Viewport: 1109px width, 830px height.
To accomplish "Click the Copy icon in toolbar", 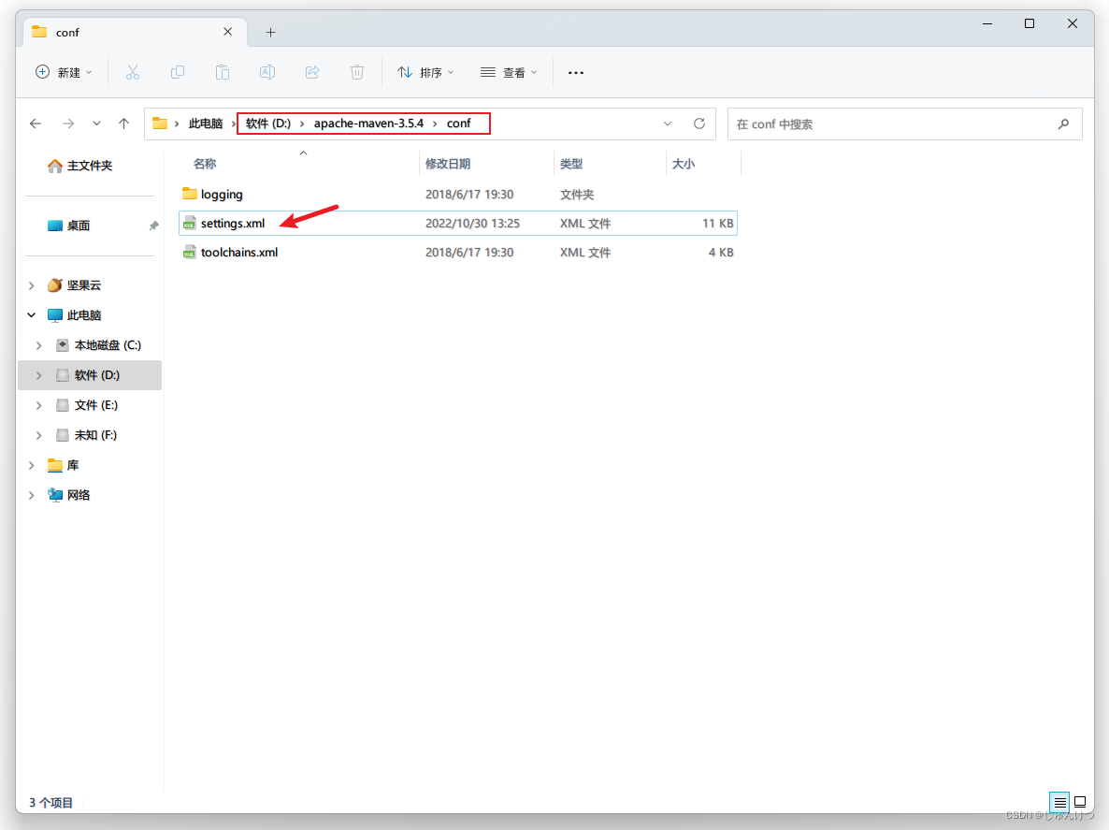I will tap(178, 72).
